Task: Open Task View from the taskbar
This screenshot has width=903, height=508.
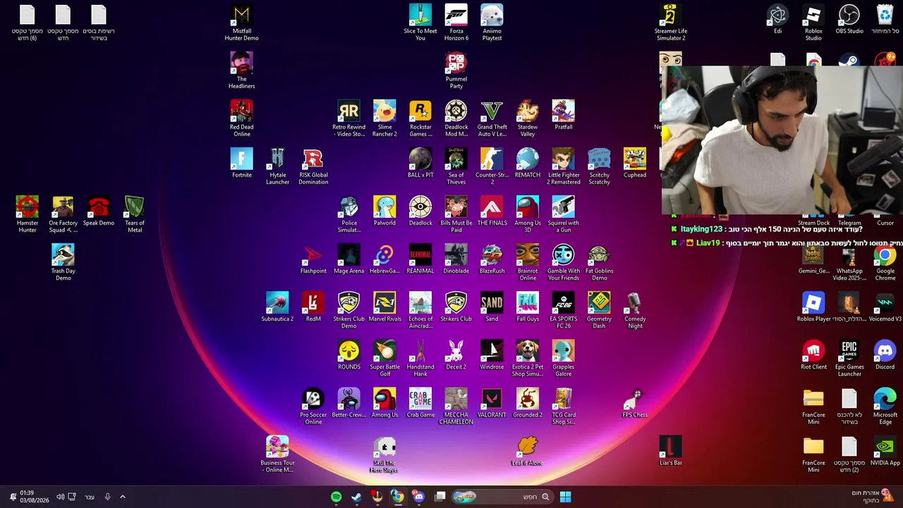Action: tap(440, 497)
